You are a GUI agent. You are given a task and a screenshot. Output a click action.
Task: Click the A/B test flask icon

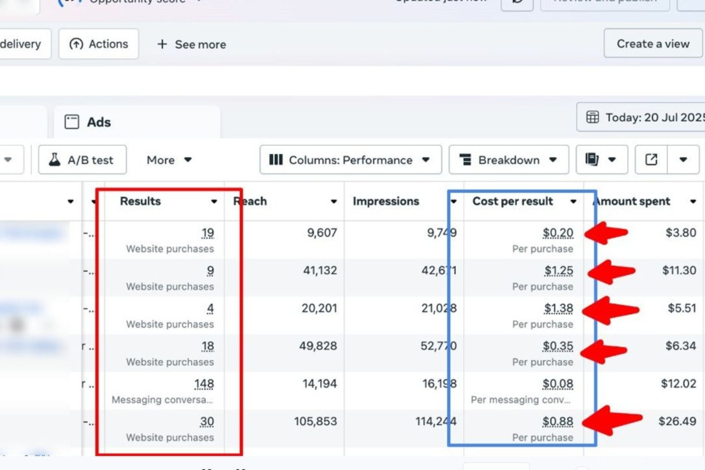[x=54, y=160]
